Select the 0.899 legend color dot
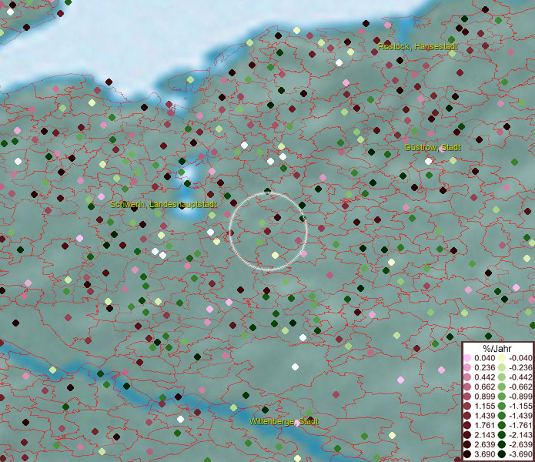Image resolution: width=535 pixels, height=462 pixels. coord(467,397)
